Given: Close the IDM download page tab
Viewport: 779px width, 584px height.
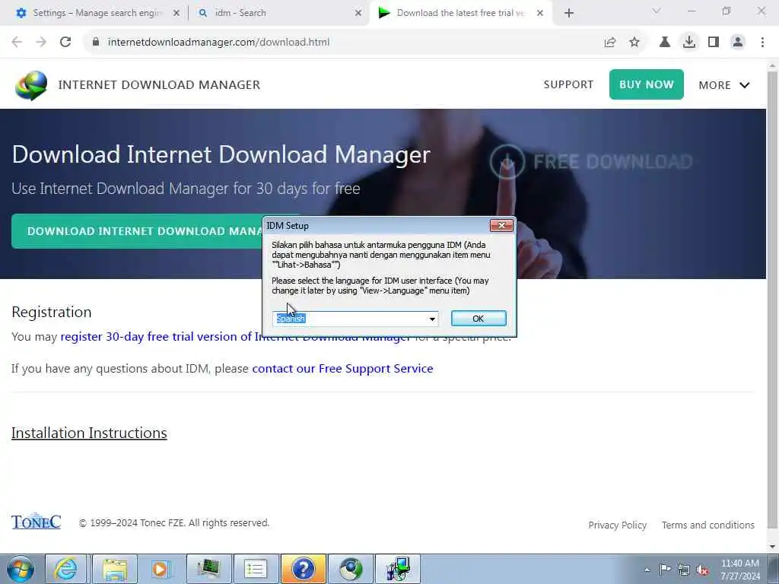Looking at the screenshot, I should pyautogui.click(x=540, y=14).
